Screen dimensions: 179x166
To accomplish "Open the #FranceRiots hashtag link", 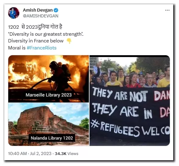I will 42,48.
